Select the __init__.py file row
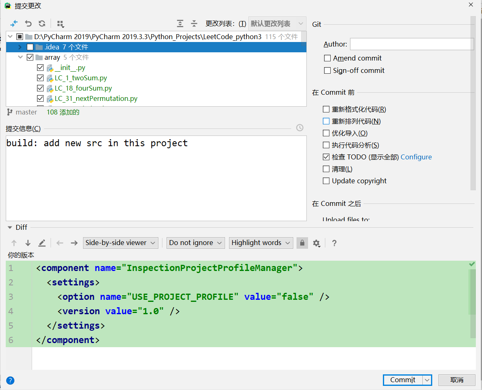This screenshot has width=482, height=390. pyautogui.click(x=156, y=68)
